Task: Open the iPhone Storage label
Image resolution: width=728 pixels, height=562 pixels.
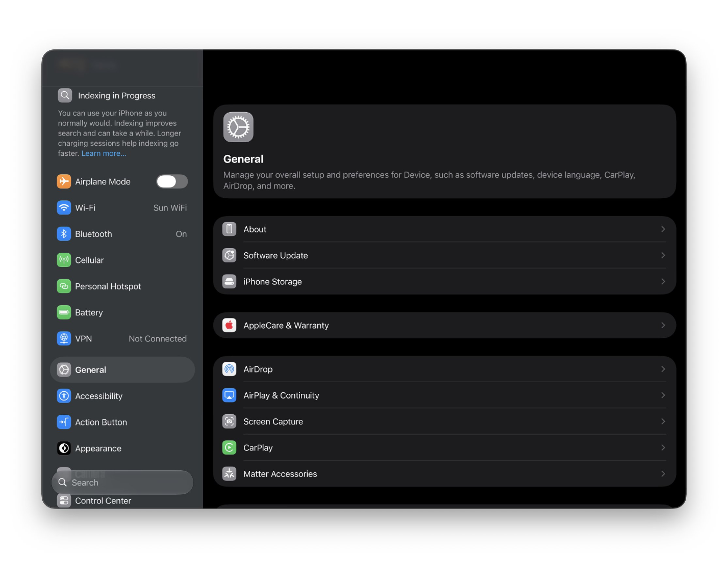Action: pos(272,282)
